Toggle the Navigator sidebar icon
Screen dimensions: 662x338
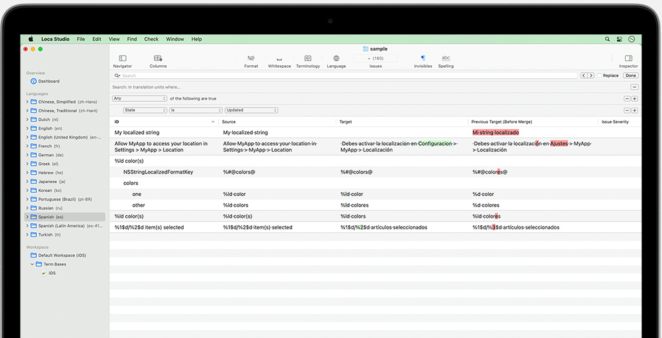[122, 59]
